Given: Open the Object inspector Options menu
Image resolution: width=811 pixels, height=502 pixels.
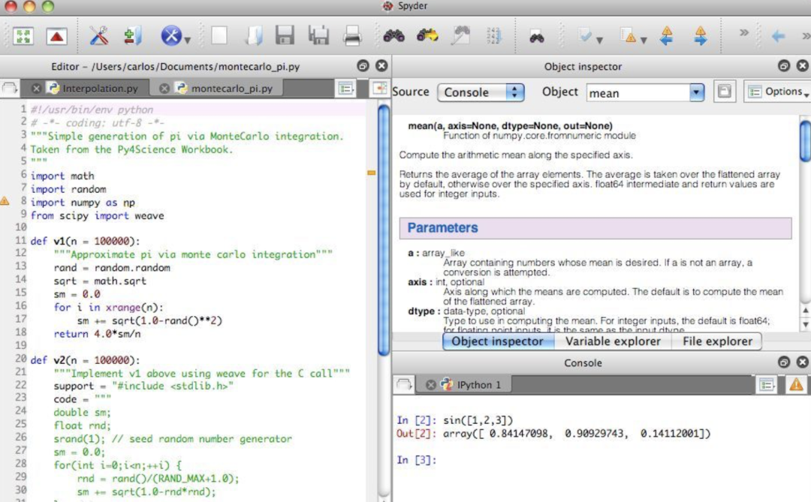Looking at the screenshot, I should point(777,92).
